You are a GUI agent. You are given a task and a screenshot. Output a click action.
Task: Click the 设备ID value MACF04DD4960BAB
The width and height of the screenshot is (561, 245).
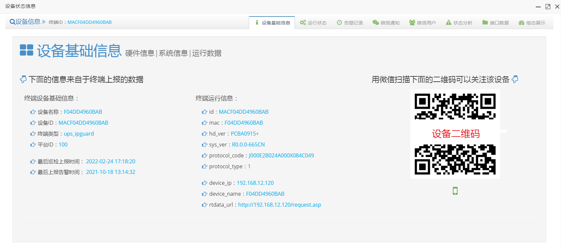click(83, 123)
